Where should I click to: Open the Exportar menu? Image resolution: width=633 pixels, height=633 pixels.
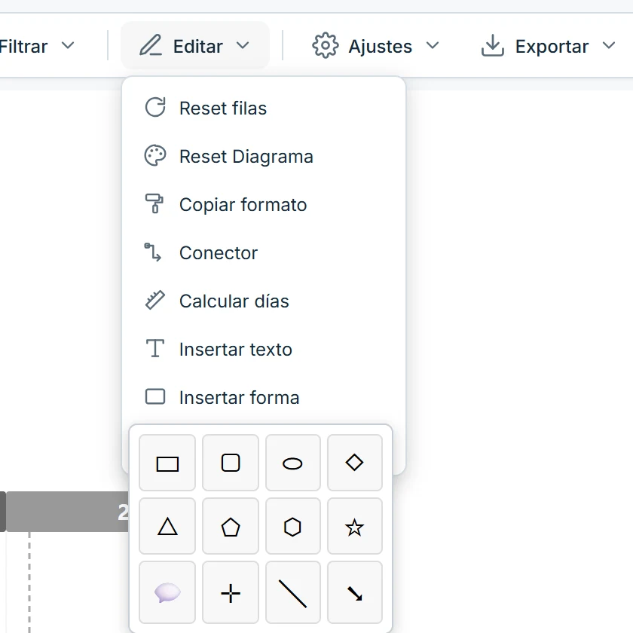click(x=549, y=46)
